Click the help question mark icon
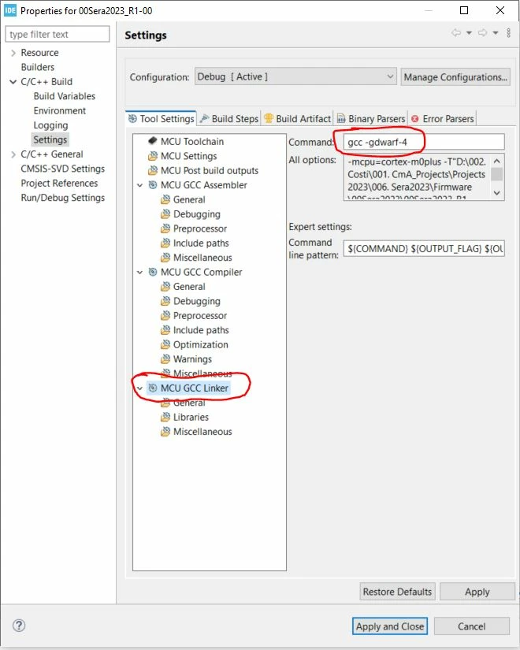The image size is (520, 650). coord(19,626)
